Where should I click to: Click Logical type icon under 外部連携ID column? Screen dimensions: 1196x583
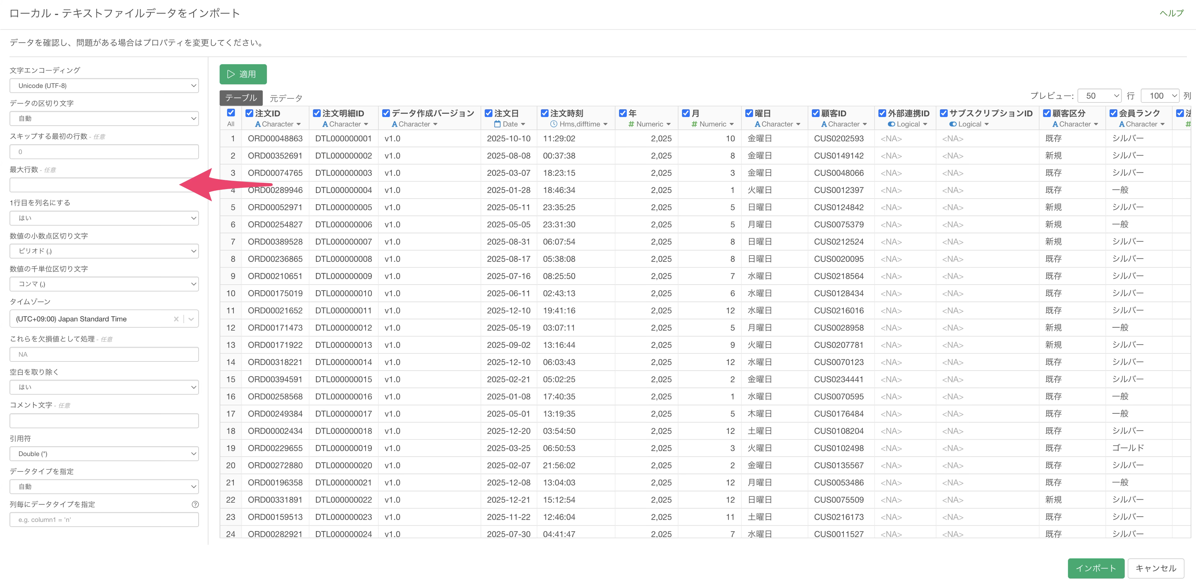(891, 124)
